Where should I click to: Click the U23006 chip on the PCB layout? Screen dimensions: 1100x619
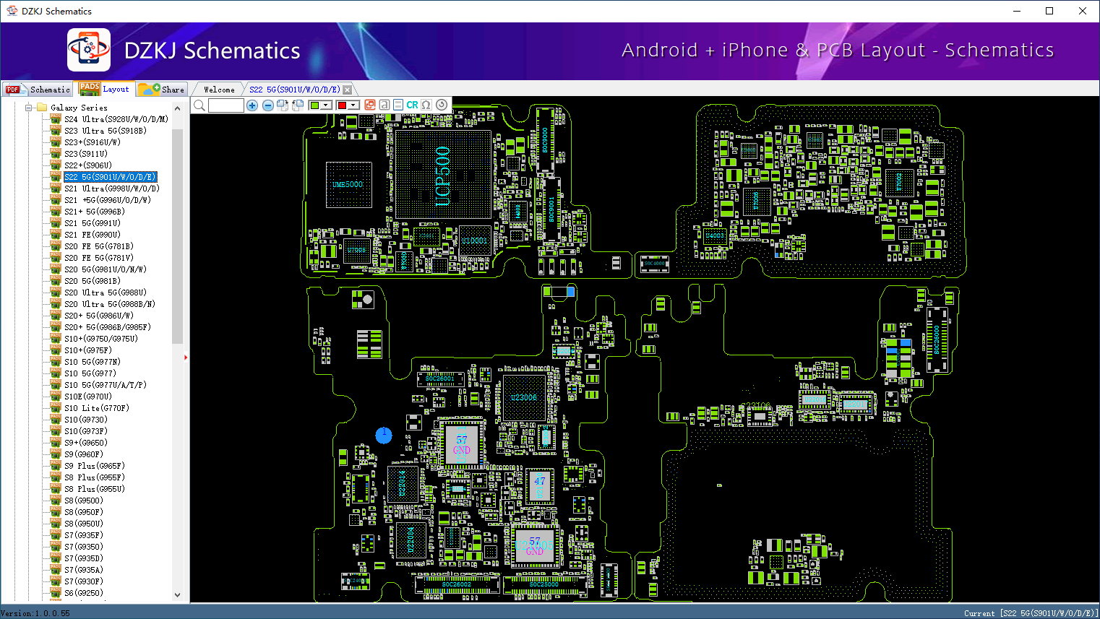524,398
